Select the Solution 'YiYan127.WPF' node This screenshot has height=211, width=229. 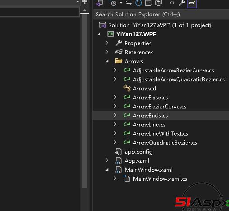[160, 25]
